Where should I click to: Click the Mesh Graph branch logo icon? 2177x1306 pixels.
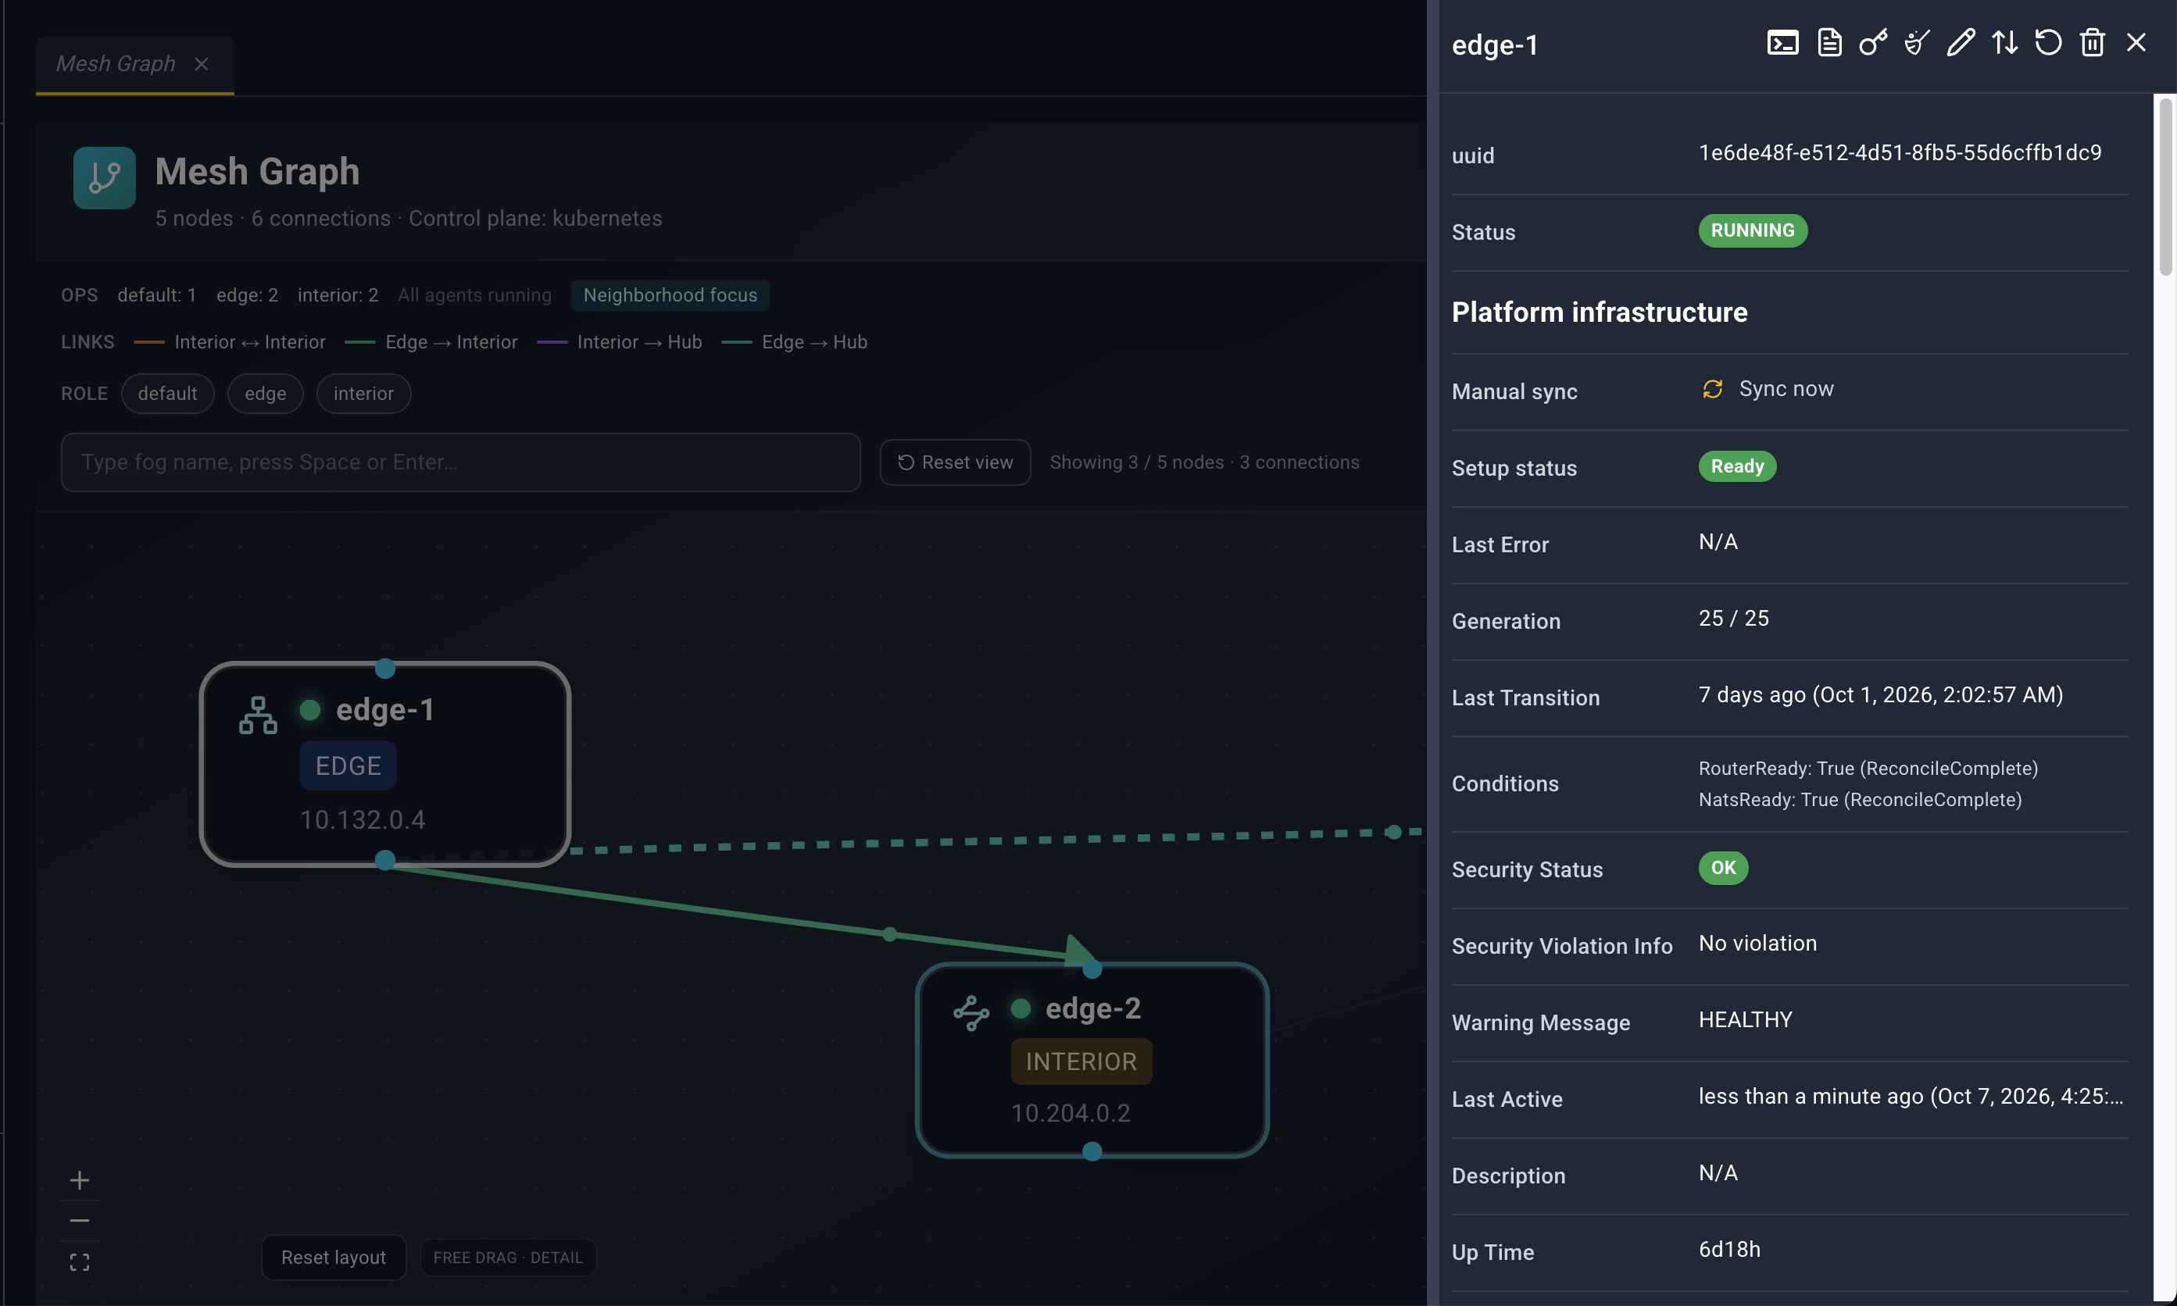[104, 178]
